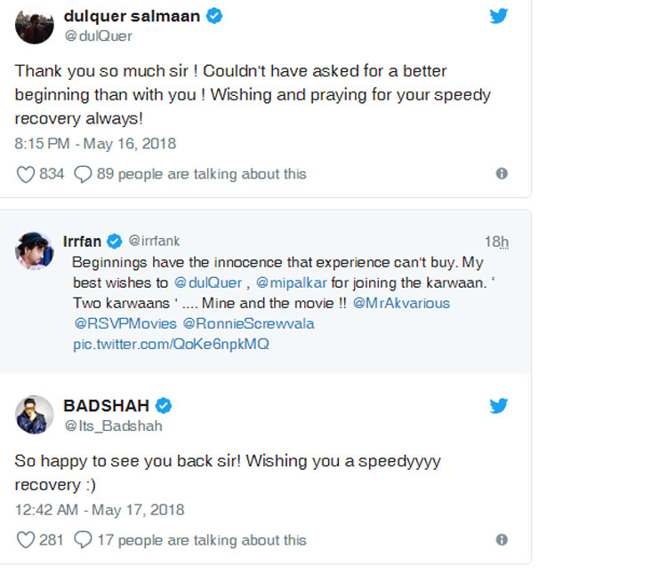The image size is (667, 572).
Task: Click the Twitter bird icon on dulquer's tweet
Action: tap(498, 16)
